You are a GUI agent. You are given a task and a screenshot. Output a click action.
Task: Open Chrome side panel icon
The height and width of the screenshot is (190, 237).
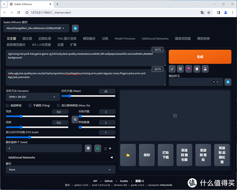pyautogui.click(x=218, y=13)
